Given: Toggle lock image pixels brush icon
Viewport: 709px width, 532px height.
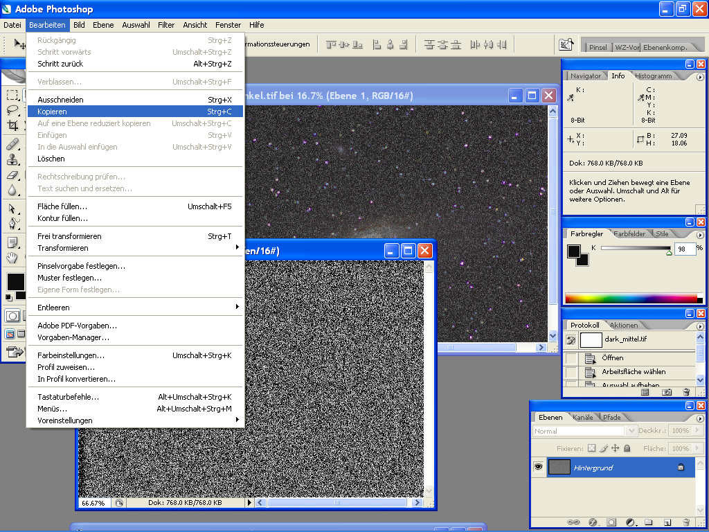Looking at the screenshot, I should pos(604,448).
